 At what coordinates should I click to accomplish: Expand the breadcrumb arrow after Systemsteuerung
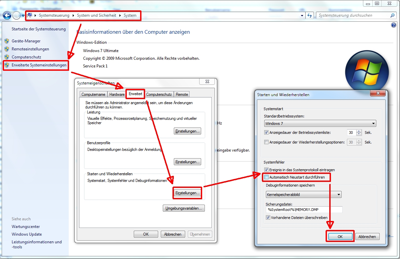tap(73, 15)
